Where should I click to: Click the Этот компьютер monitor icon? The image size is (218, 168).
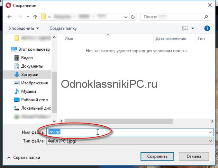click(14, 49)
